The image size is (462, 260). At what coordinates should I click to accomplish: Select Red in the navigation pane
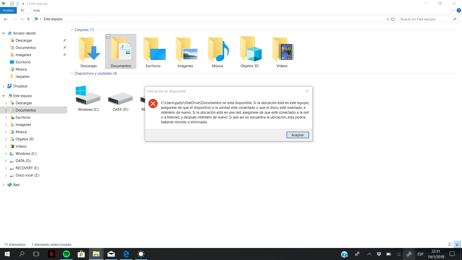(x=16, y=185)
